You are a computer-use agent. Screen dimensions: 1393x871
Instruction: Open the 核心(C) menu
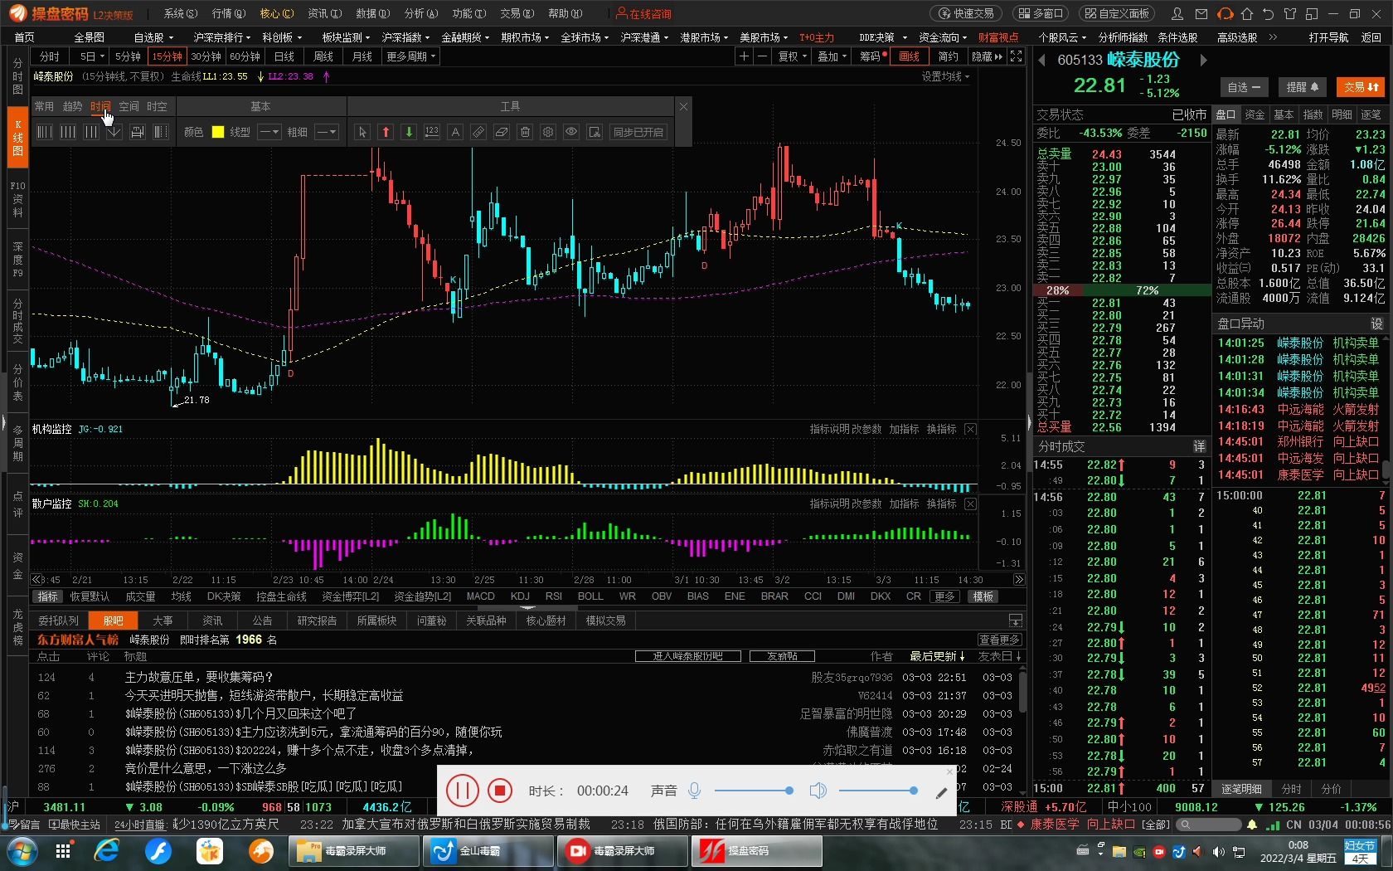pyautogui.click(x=276, y=13)
